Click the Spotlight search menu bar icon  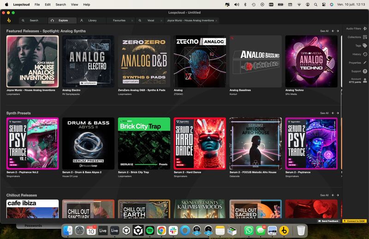click(x=315, y=5)
